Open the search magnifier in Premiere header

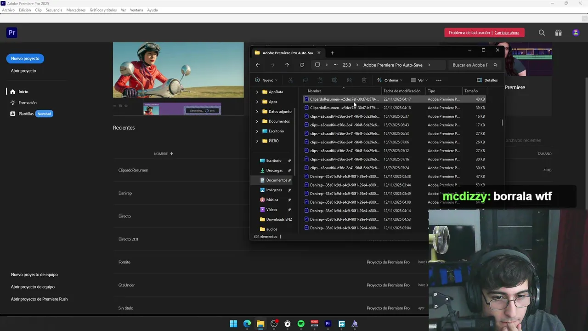(x=542, y=33)
